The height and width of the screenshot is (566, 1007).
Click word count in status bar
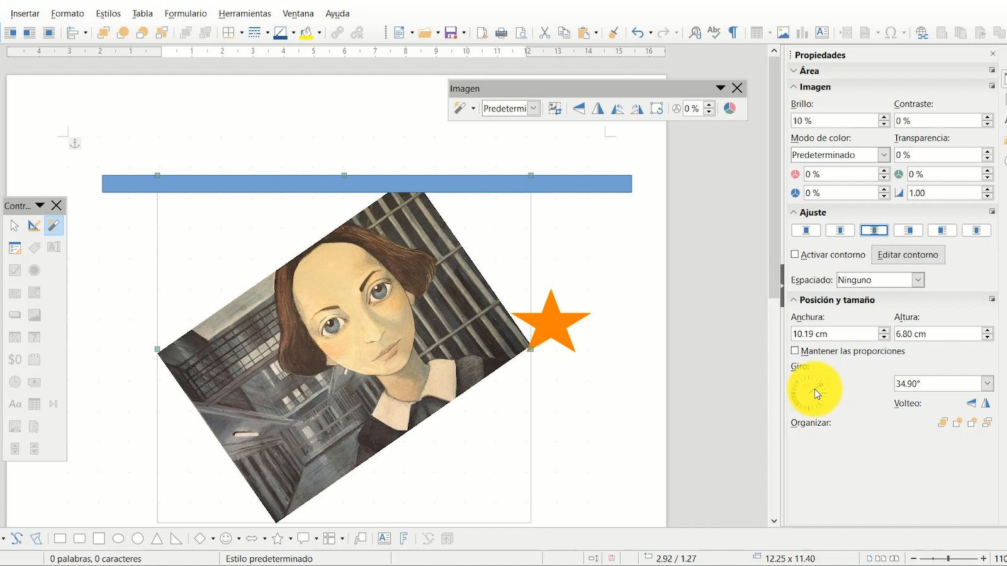click(x=96, y=558)
